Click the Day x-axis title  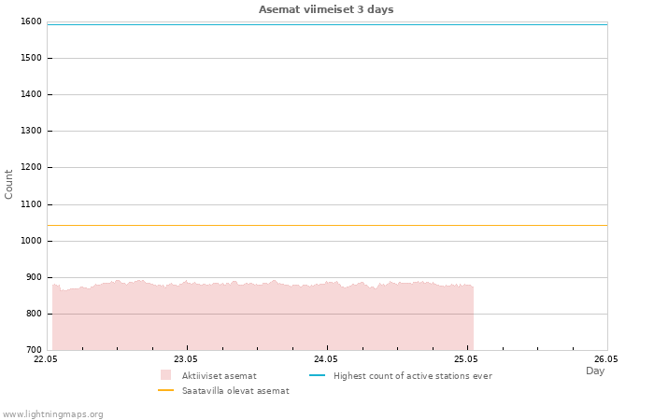[x=595, y=371]
